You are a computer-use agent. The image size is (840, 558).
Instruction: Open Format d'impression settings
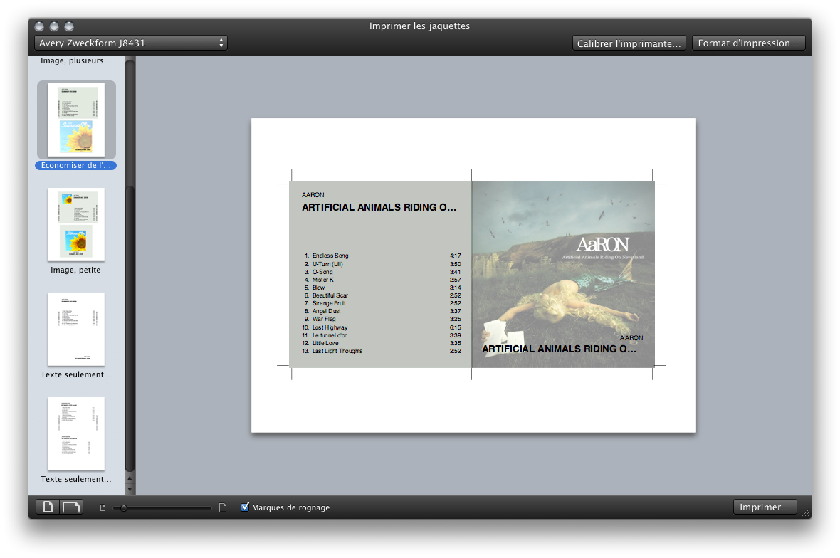[x=748, y=43]
